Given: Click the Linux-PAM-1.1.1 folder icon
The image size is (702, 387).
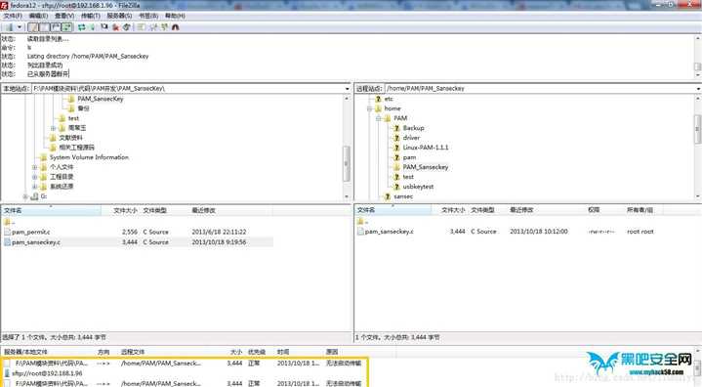Looking at the screenshot, I should tap(396, 148).
